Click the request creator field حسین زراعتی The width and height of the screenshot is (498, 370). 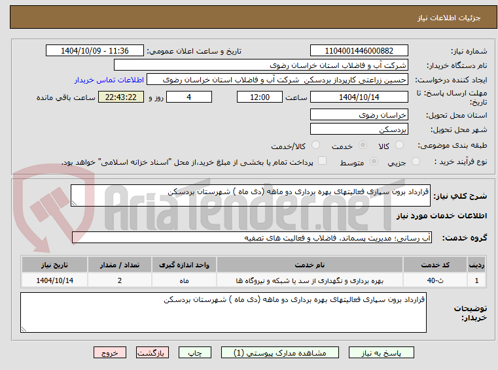[277, 79]
